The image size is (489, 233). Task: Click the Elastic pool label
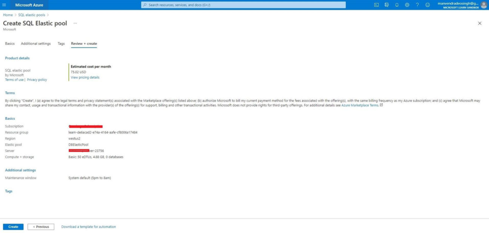[13, 145]
